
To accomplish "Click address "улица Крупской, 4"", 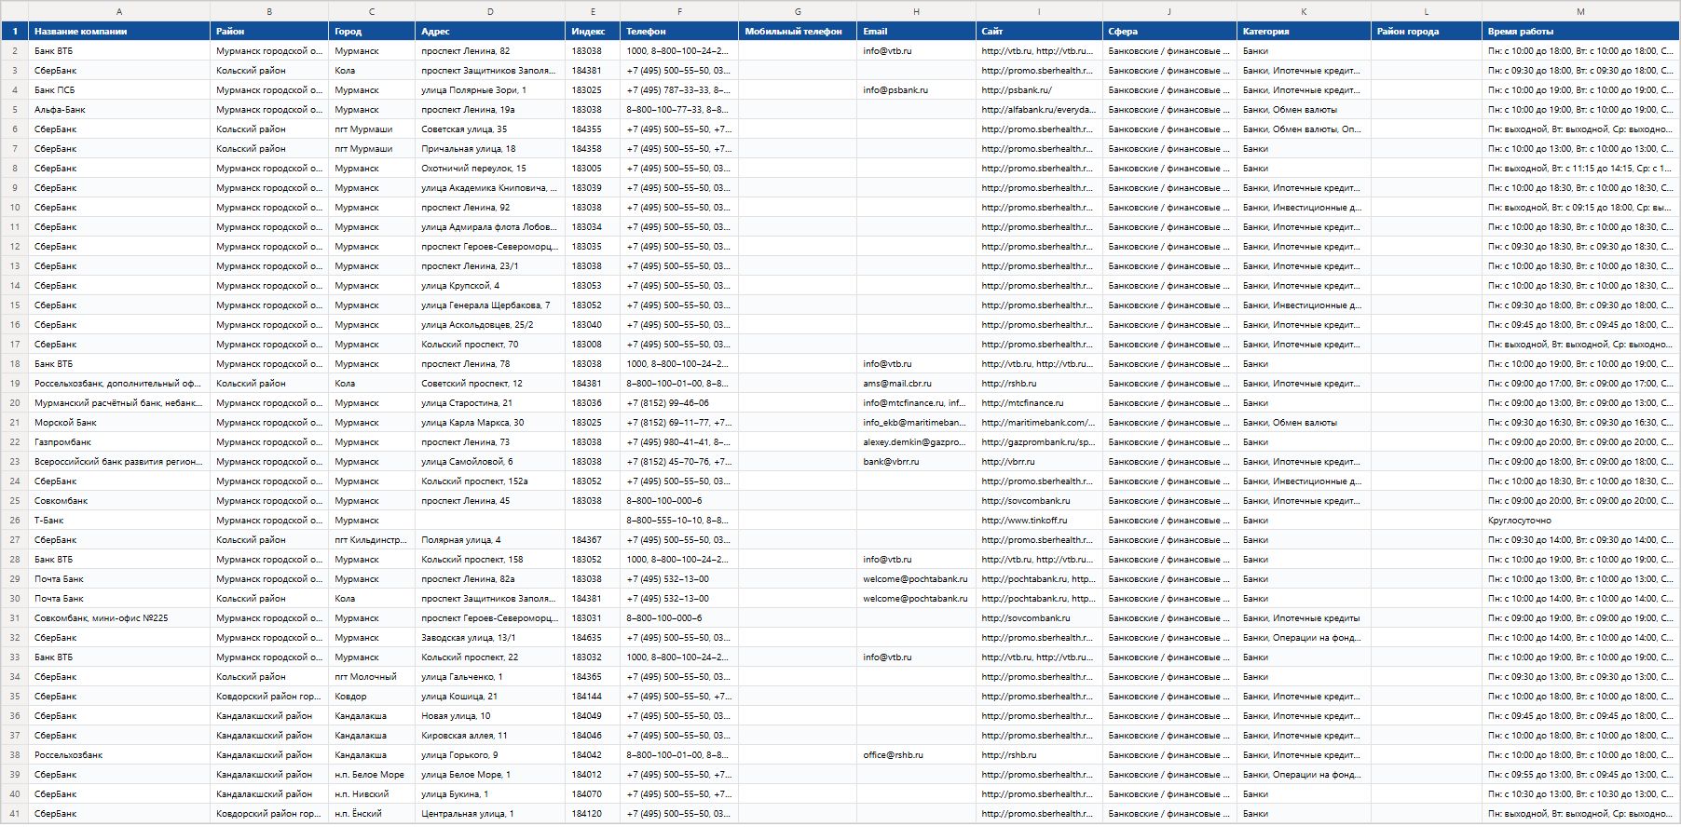I will pos(490,286).
